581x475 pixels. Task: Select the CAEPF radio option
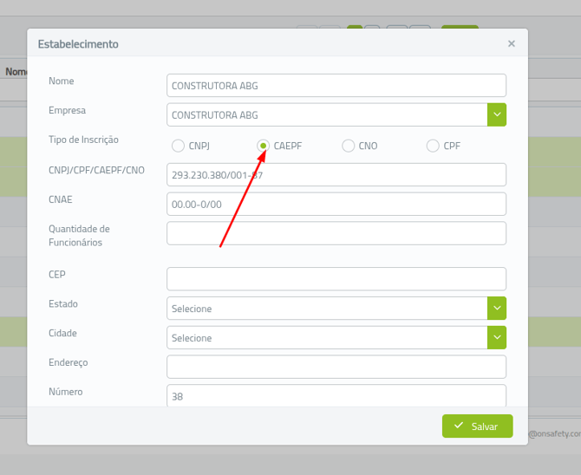pyautogui.click(x=263, y=146)
